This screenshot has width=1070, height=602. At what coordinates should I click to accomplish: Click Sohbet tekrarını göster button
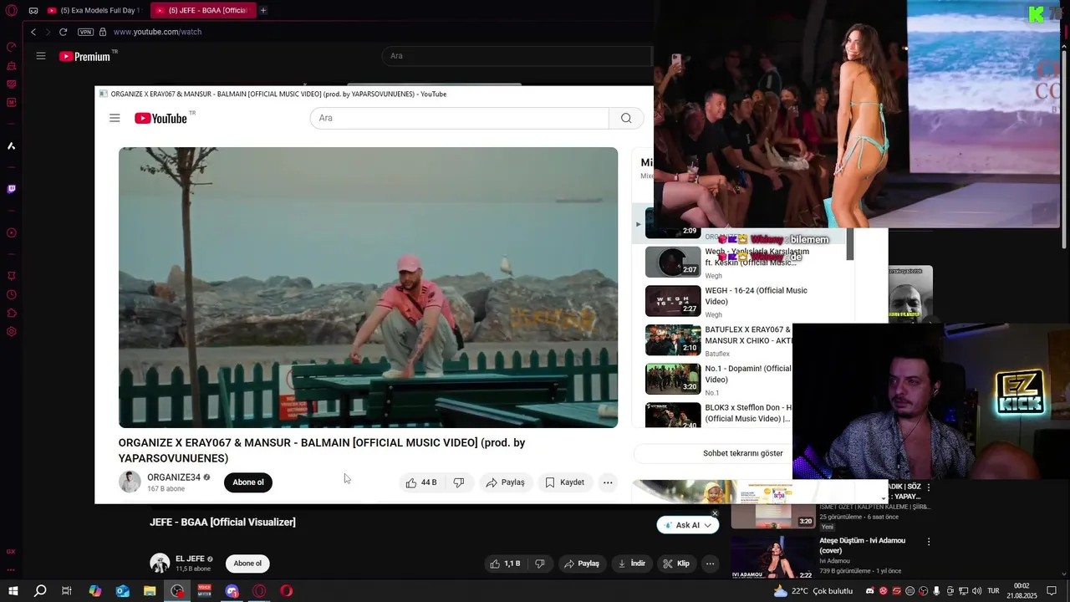click(x=742, y=453)
